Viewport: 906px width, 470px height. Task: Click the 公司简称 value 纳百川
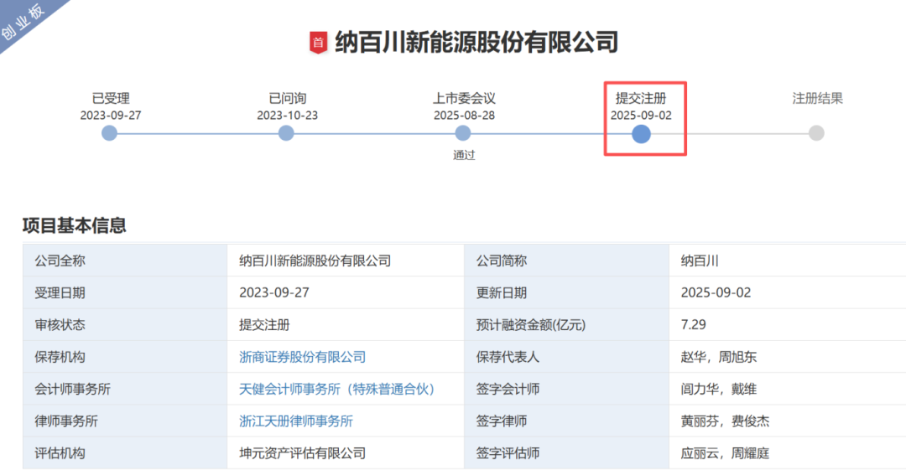pyautogui.click(x=700, y=261)
